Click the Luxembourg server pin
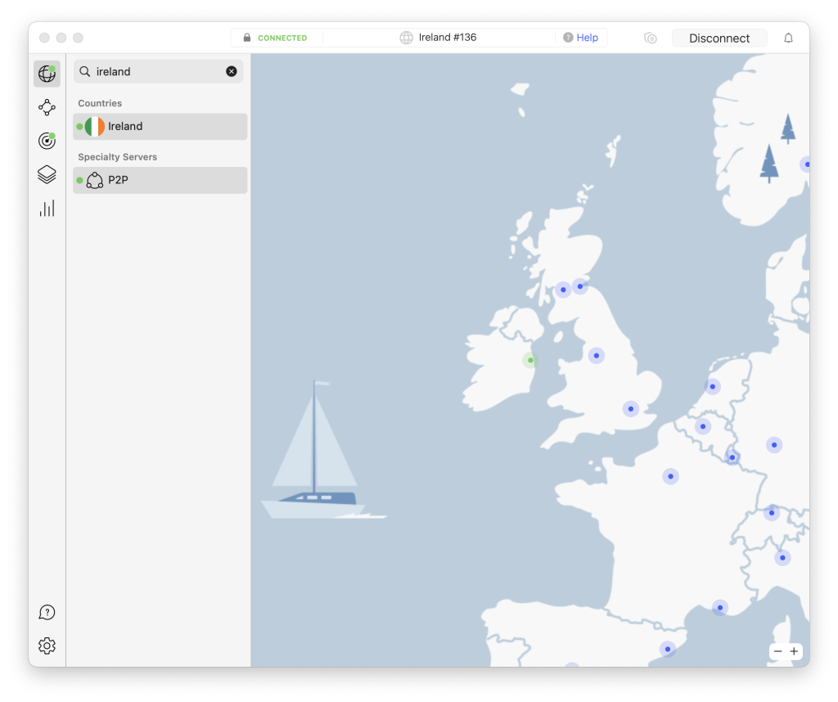Screen dimensions: 838x702 click(732, 457)
